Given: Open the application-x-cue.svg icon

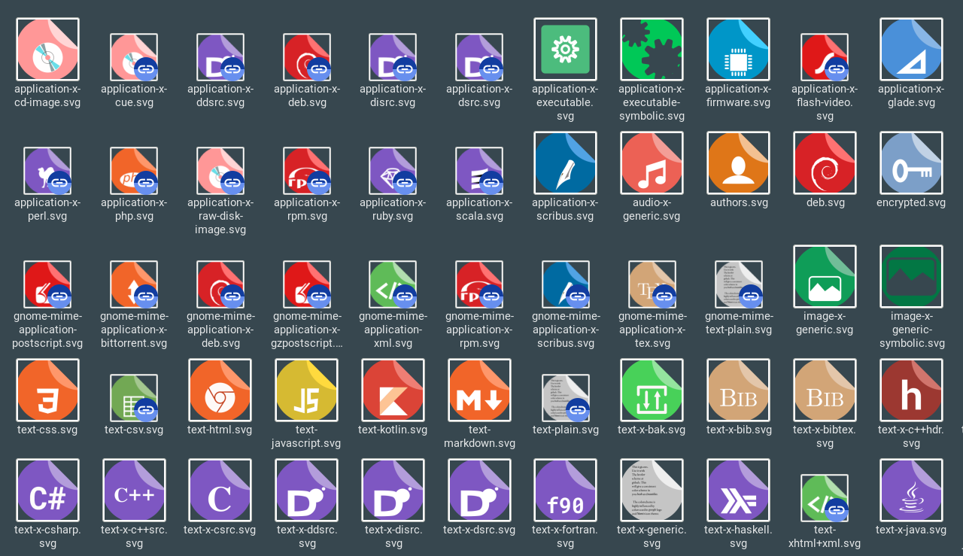Looking at the screenshot, I should tap(134, 57).
